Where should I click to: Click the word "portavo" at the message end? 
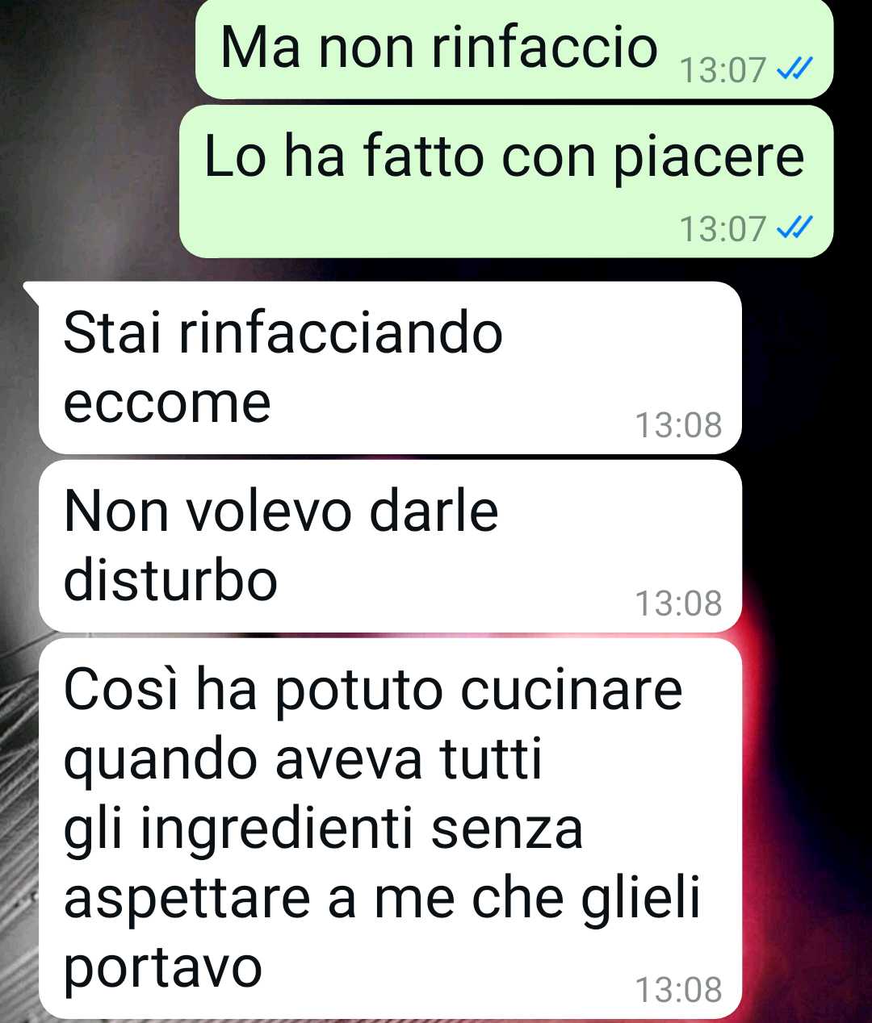point(162,968)
